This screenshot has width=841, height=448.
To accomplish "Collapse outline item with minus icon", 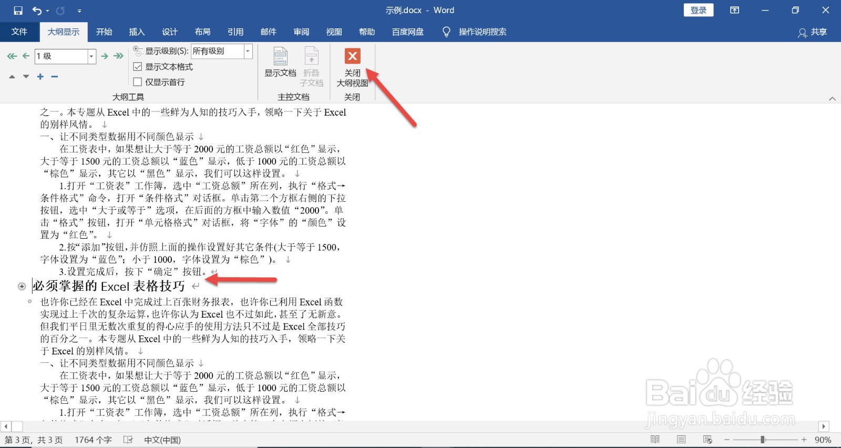I will pos(54,77).
